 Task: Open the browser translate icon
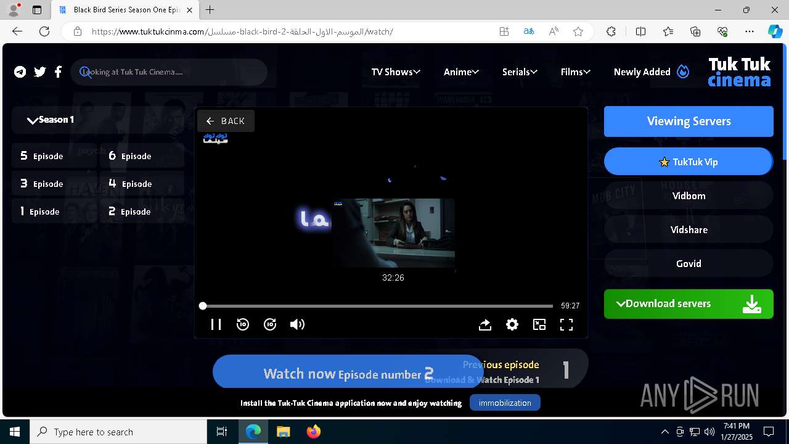point(529,31)
